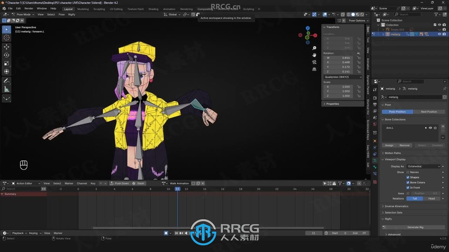Jump to the previous keyframe

181,233
